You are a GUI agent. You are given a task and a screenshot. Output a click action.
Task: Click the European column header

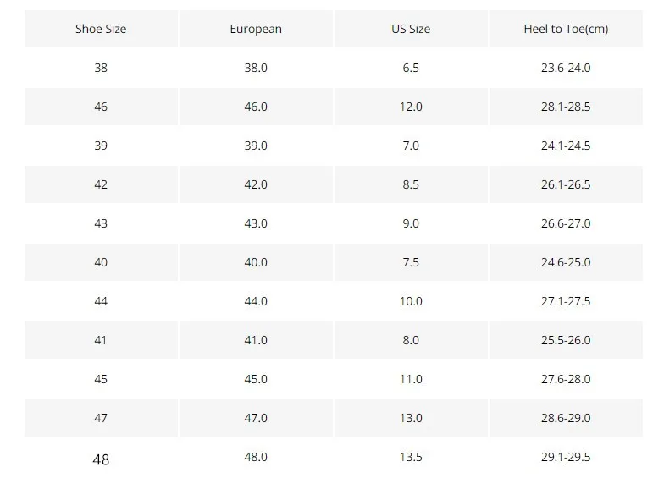[x=256, y=29]
